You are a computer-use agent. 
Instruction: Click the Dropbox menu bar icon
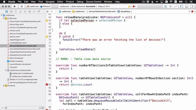[148, 2]
